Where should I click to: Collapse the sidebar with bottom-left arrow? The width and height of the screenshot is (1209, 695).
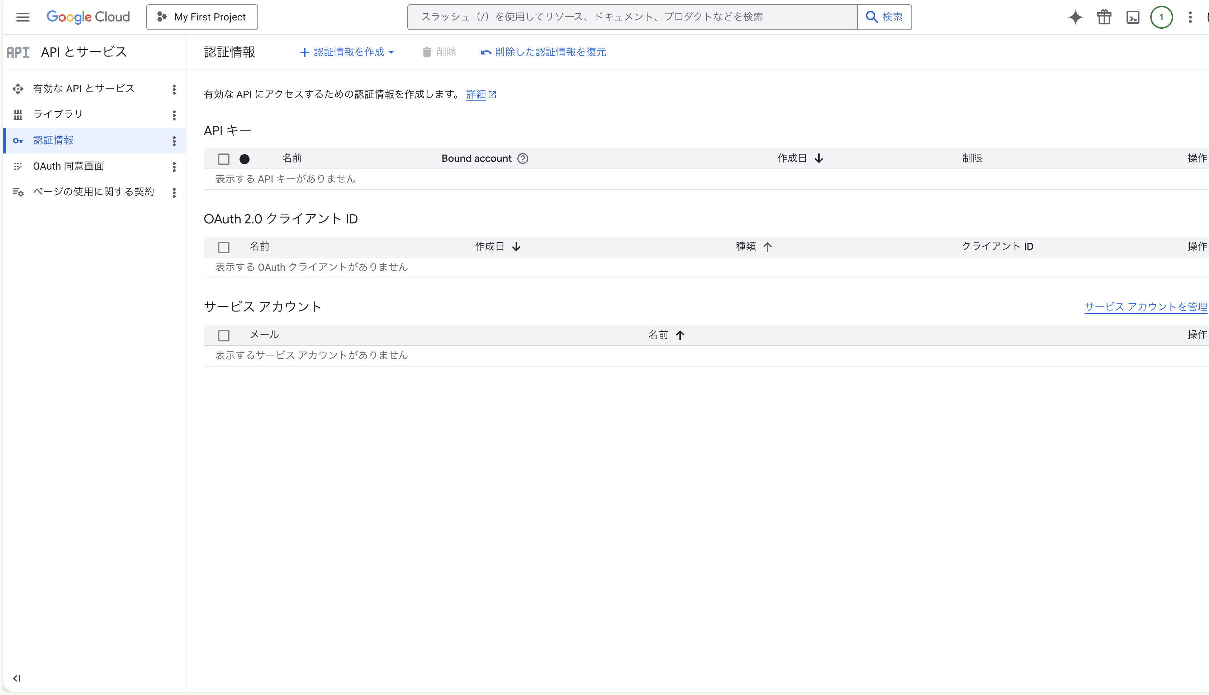click(x=17, y=678)
